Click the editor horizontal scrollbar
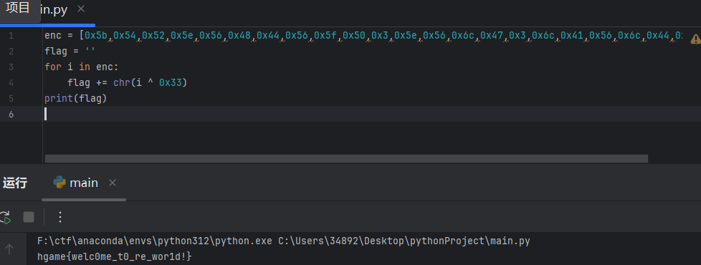Viewport: 701px width, 265px height. point(346,159)
